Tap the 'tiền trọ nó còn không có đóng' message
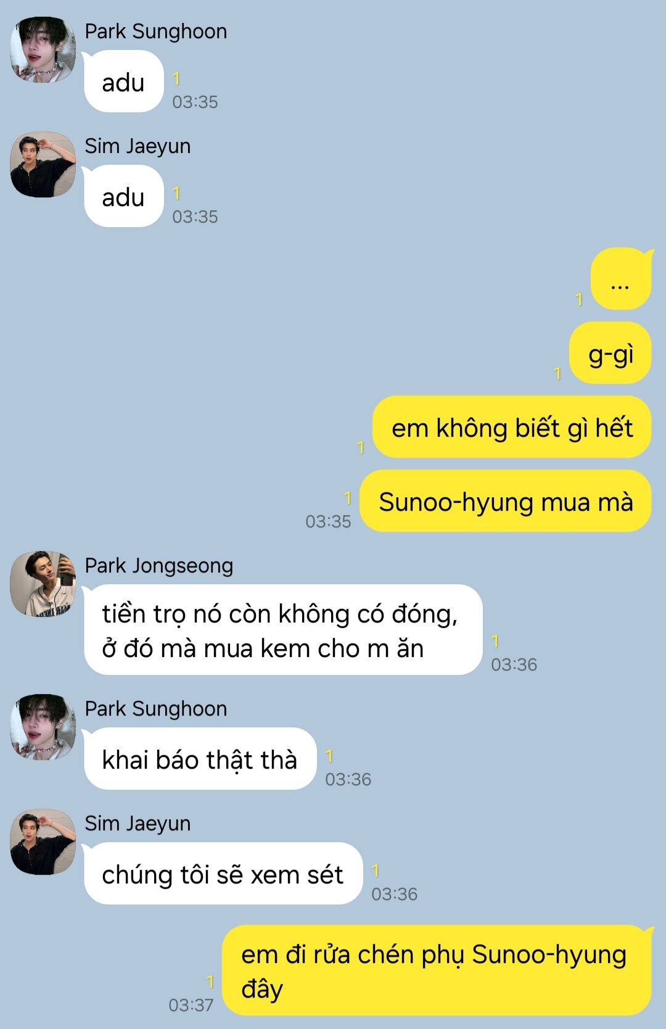 pyautogui.click(x=283, y=630)
